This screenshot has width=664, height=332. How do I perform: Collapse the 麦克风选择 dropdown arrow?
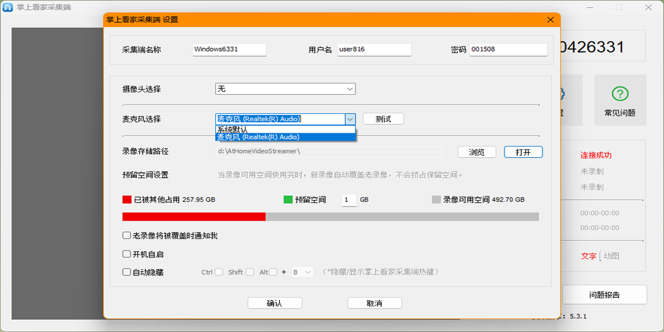point(350,119)
